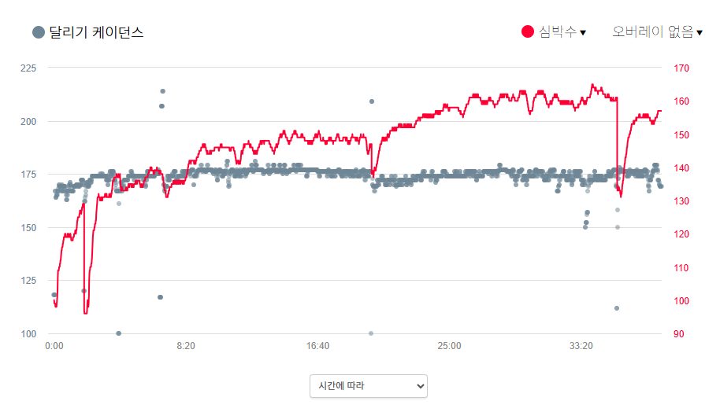Click the gray 달리기 케이던스 legend circle
Image resolution: width=720 pixels, height=412 pixels.
click(39, 32)
